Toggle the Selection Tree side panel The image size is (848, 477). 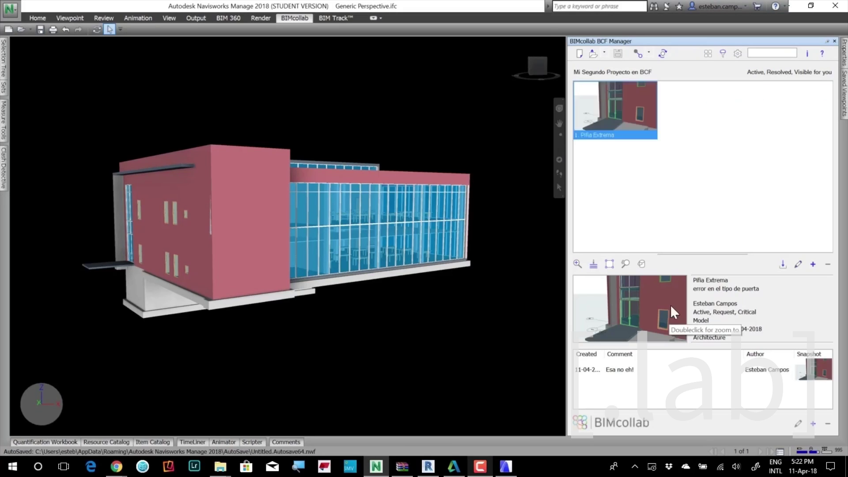click(4, 57)
